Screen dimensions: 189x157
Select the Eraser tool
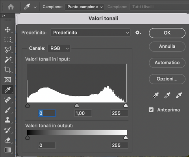7,140
